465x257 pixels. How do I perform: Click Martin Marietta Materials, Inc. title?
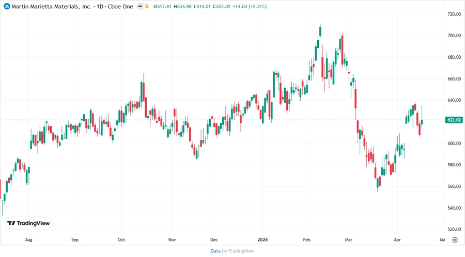[52, 6]
